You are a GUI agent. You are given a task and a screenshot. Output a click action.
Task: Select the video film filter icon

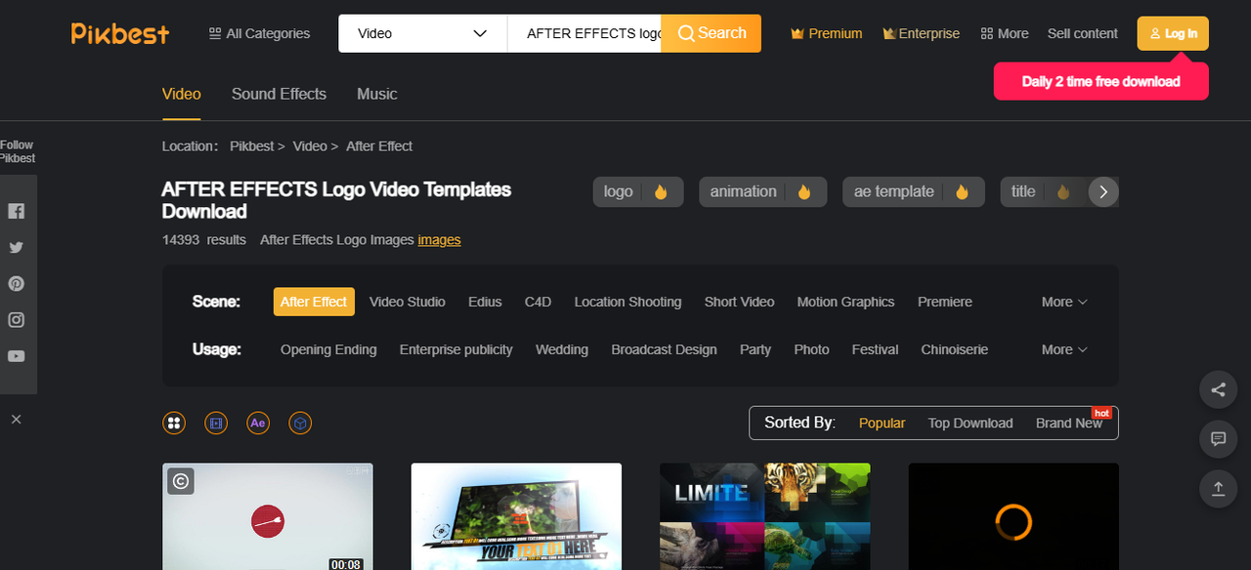216,423
